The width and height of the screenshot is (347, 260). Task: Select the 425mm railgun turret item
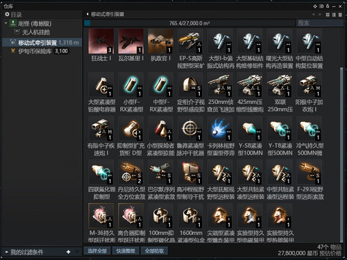coord(250,85)
